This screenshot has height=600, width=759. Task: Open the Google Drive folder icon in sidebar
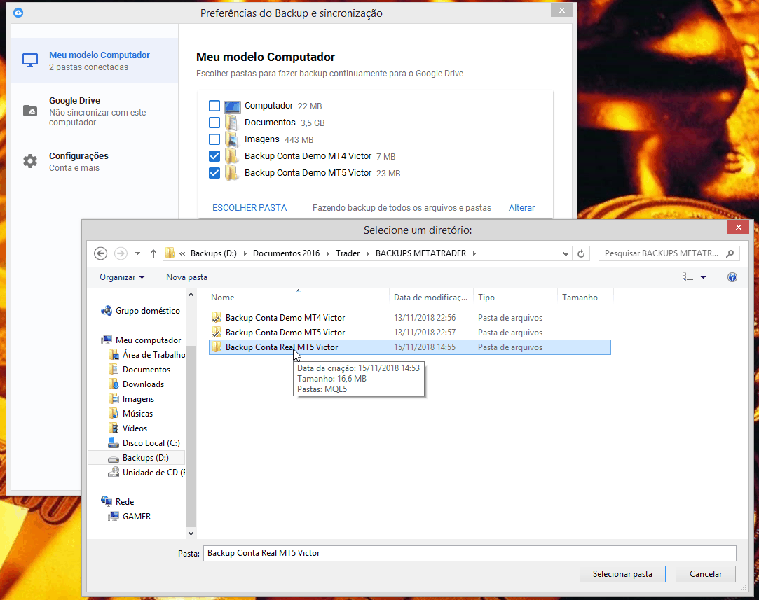(x=30, y=111)
